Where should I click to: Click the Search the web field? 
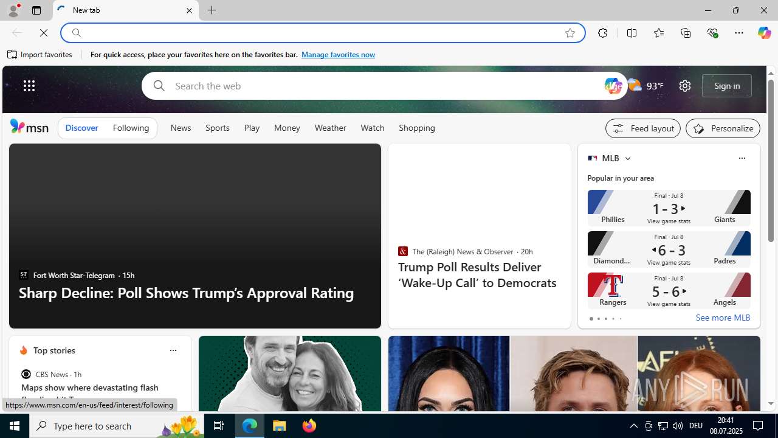pos(383,86)
